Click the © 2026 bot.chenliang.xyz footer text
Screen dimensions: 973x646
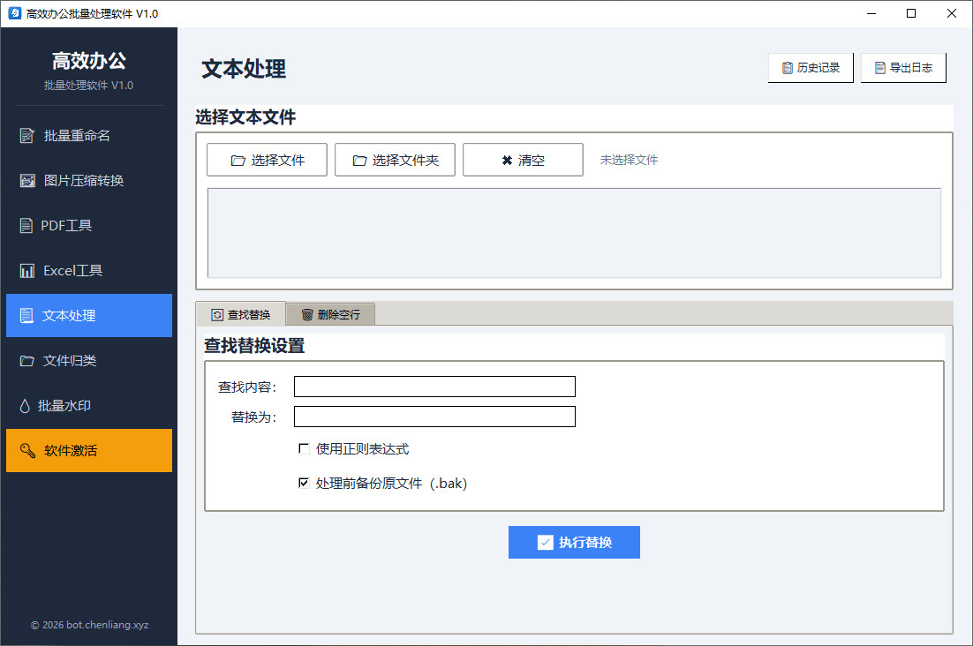click(89, 625)
